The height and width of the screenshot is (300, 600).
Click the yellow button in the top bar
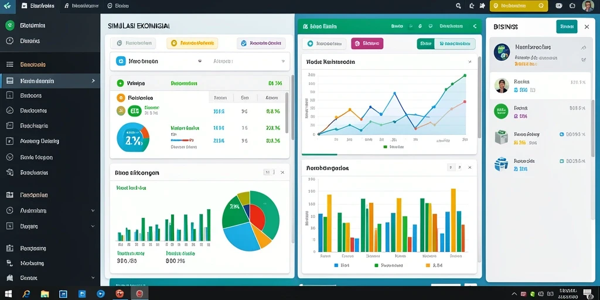pos(519,6)
